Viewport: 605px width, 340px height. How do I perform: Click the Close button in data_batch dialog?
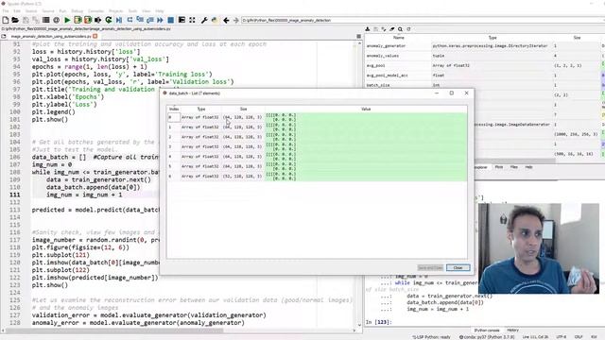pos(458,267)
